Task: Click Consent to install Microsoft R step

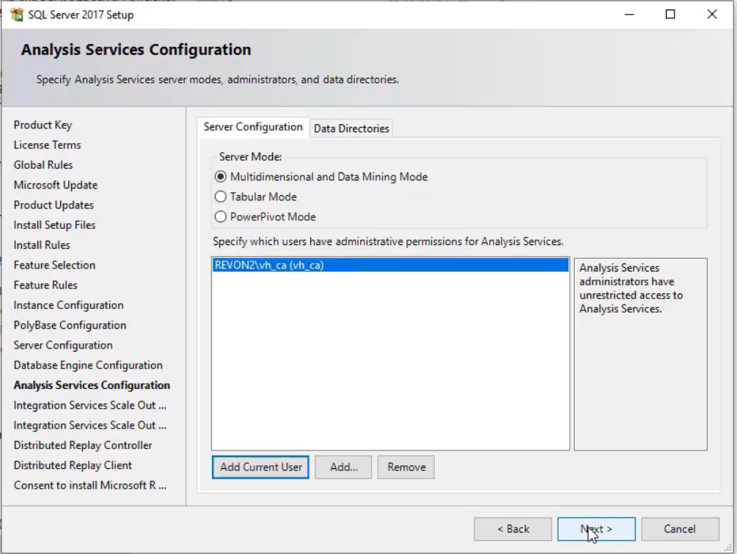Action: click(x=89, y=485)
